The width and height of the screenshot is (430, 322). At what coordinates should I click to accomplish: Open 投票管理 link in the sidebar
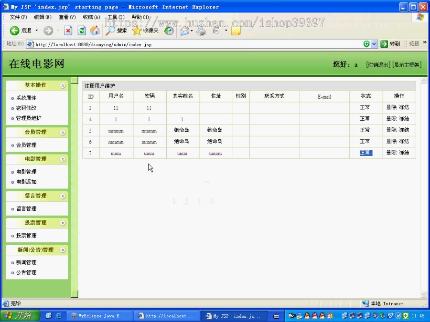point(26,236)
